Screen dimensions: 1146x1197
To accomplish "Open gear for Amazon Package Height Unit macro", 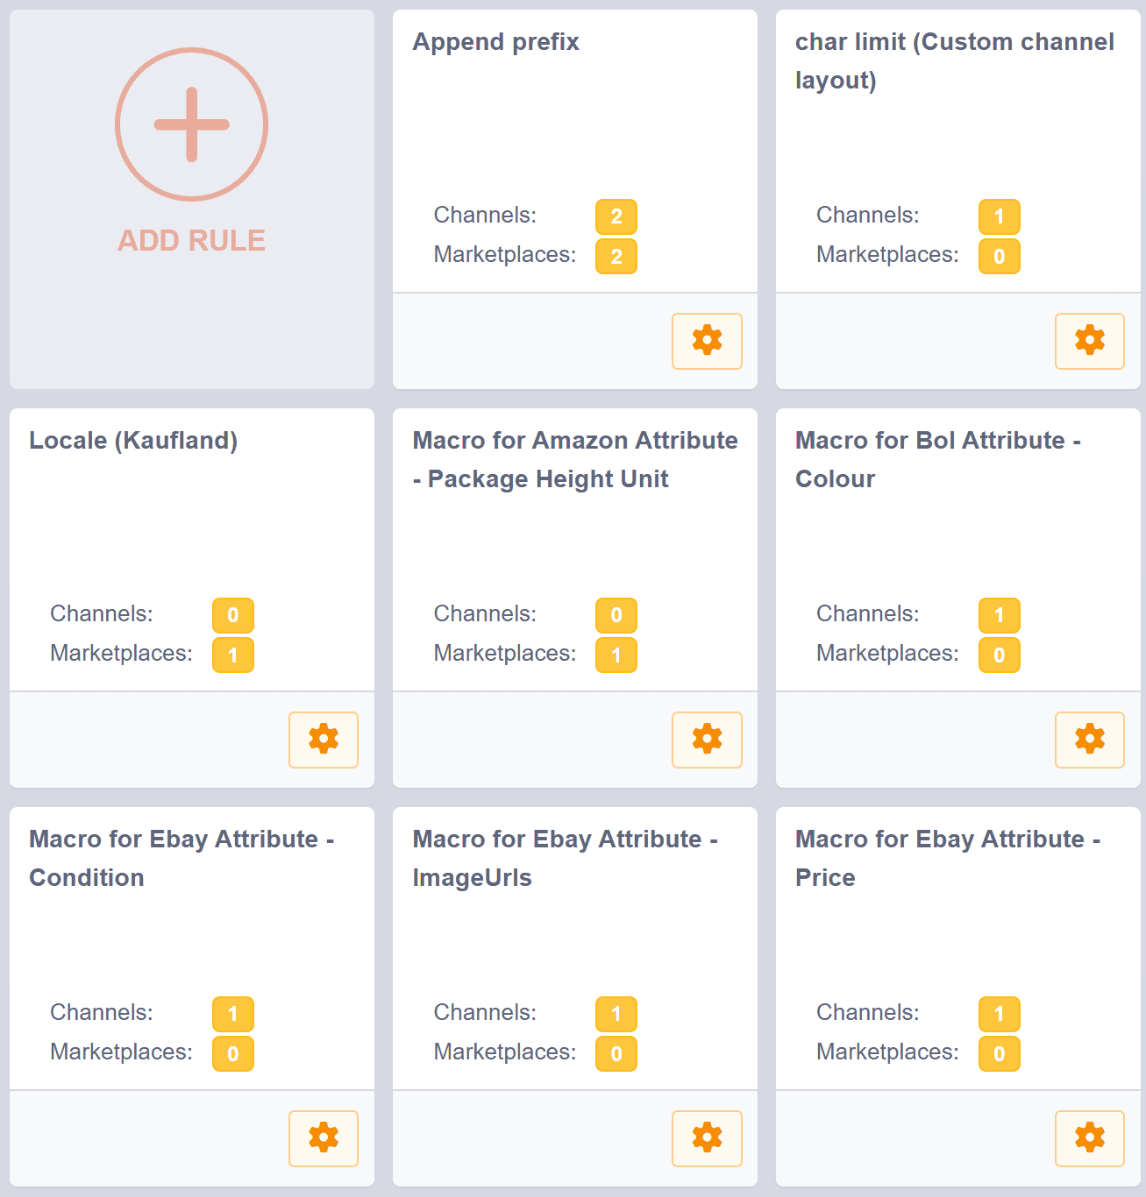I will 707,740.
